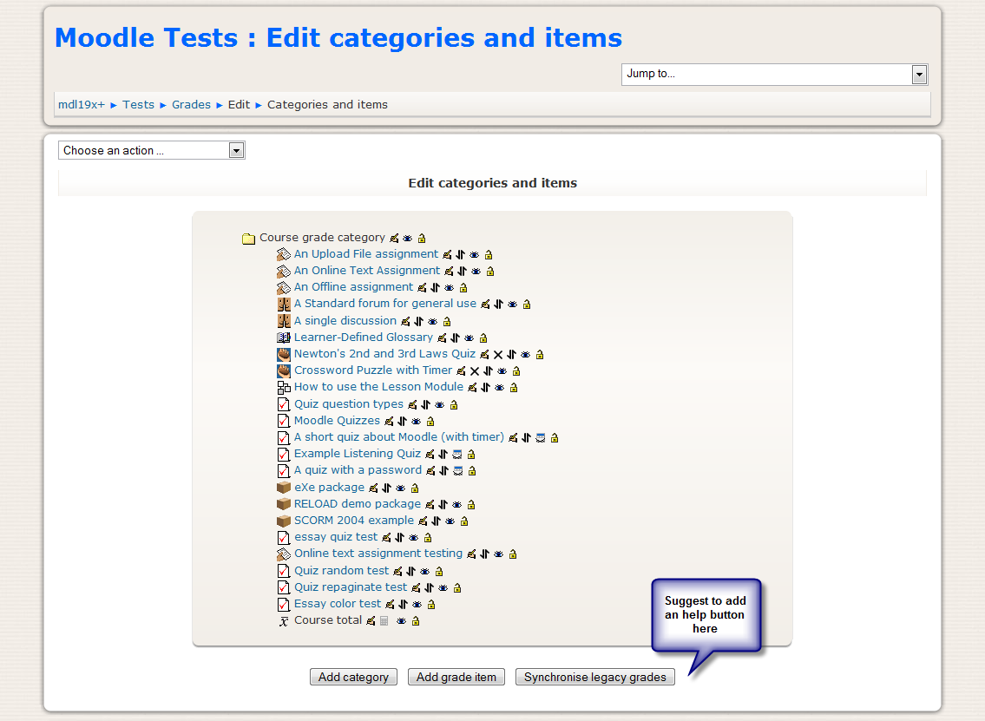This screenshot has width=985, height=721.
Task: Delete Newton's 2nd and 3rd Laws Quiz
Action: coord(498,355)
